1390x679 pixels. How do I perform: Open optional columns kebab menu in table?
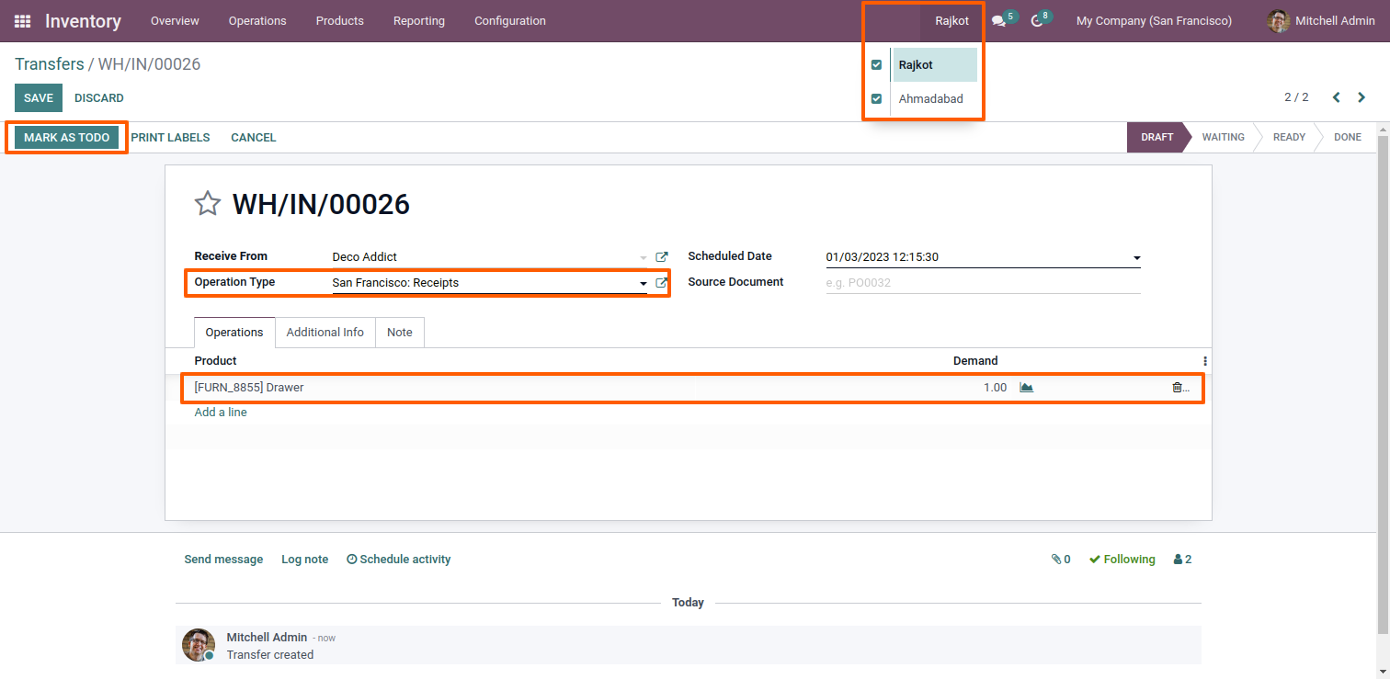point(1205,361)
